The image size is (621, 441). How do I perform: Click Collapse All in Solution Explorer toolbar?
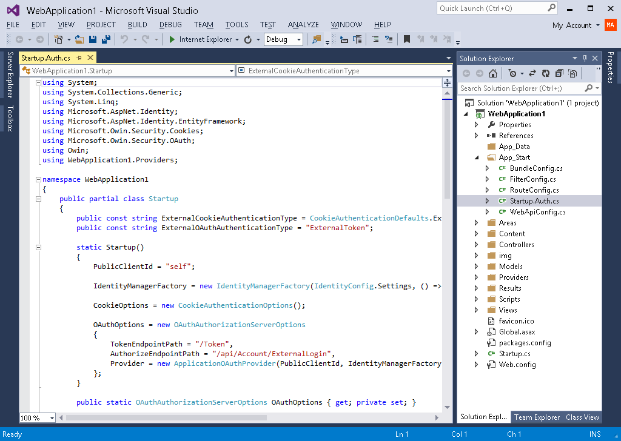tap(558, 73)
